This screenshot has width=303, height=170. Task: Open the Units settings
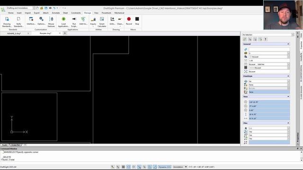(112, 21)
